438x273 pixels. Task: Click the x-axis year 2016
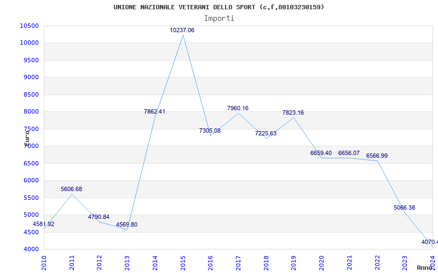pyautogui.click(x=210, y=263)
